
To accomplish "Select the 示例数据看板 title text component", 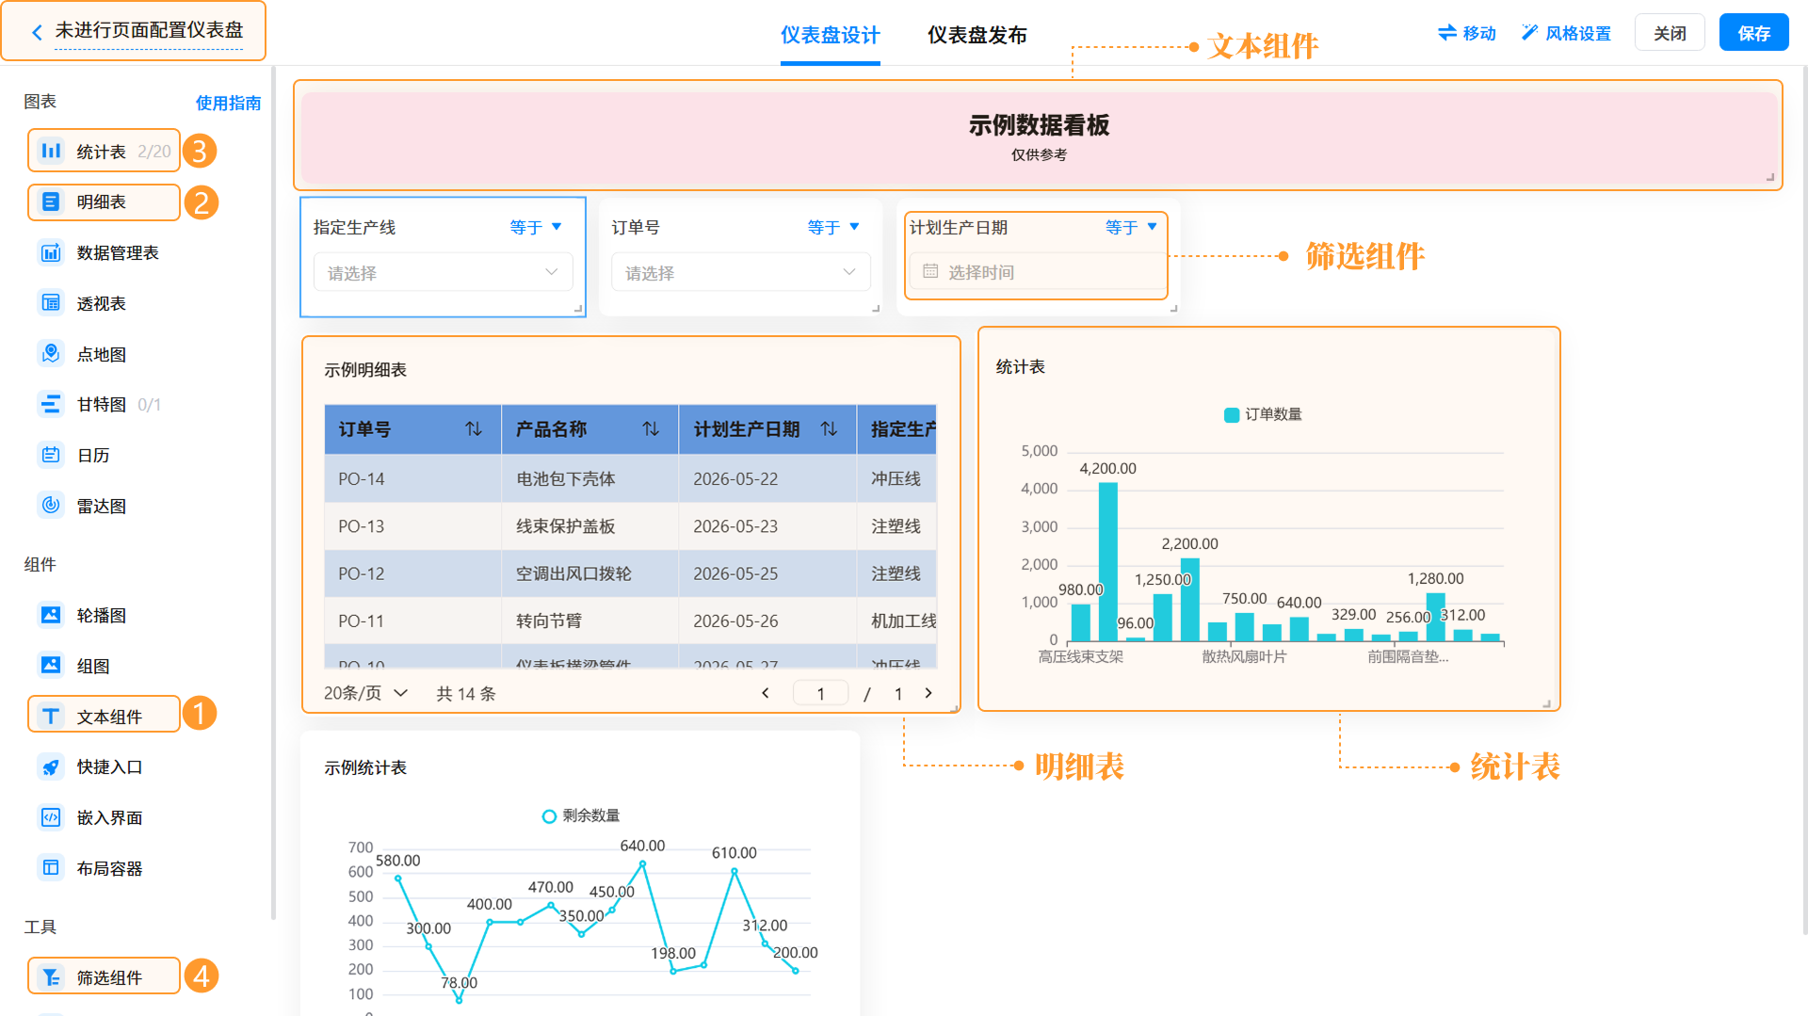I will [1039, 137].
